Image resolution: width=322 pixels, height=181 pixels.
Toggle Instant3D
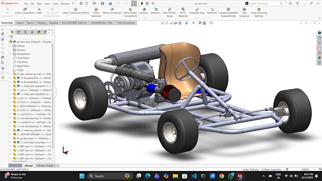pos(212,11)
